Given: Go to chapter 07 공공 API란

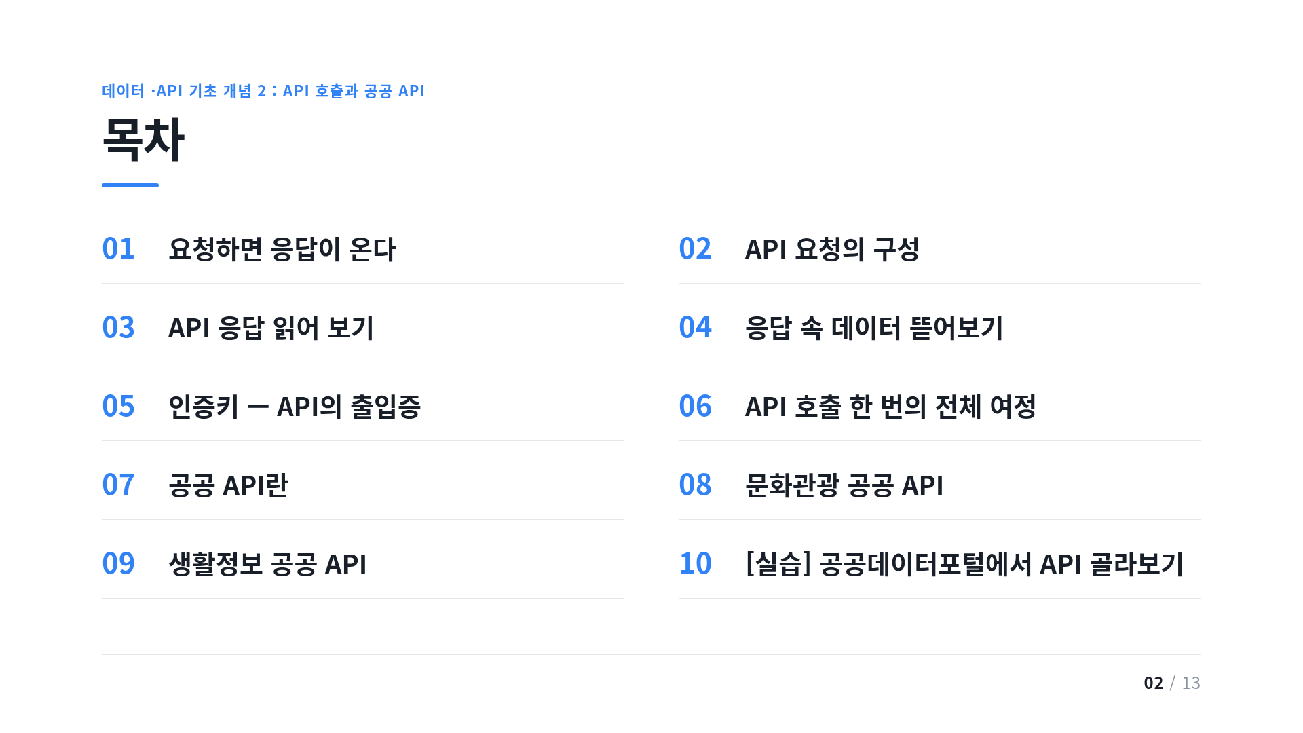Looking at the screenshot, I should (363, 485).
